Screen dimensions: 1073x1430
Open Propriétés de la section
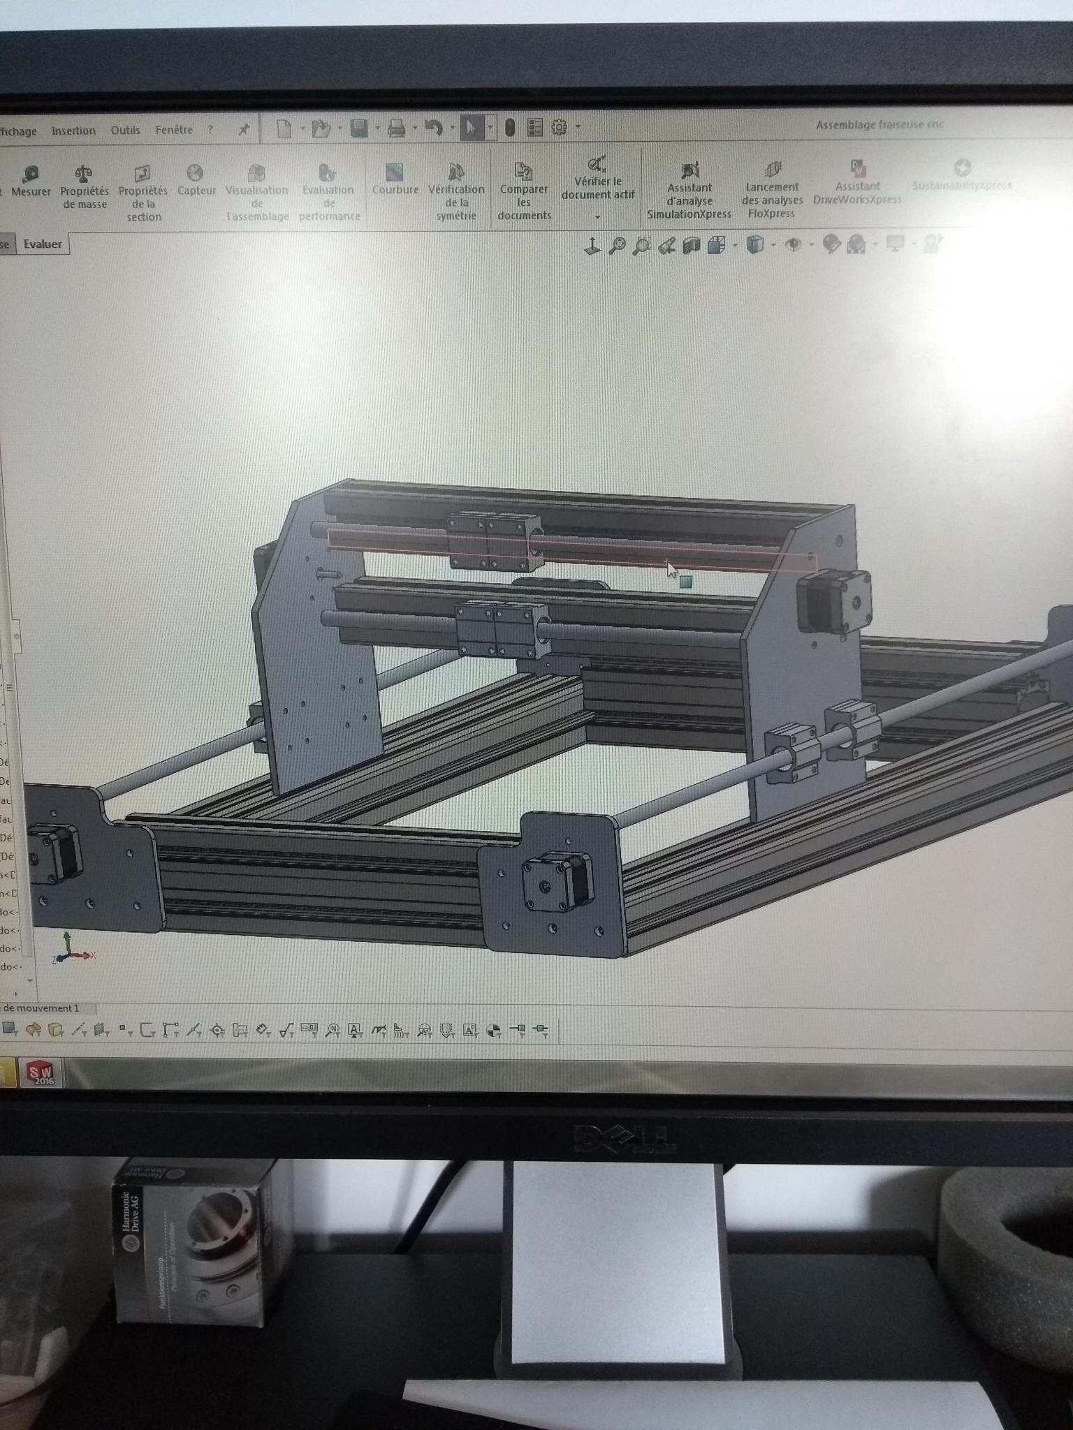(143, 193)
